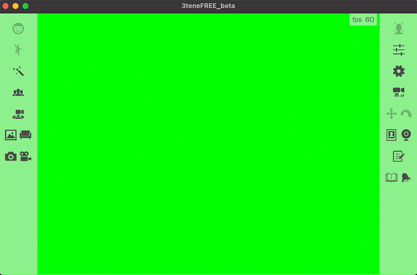Click the camera on turntable icon
The height and width of the screenshot is (275, 417).
coord(18,114)
